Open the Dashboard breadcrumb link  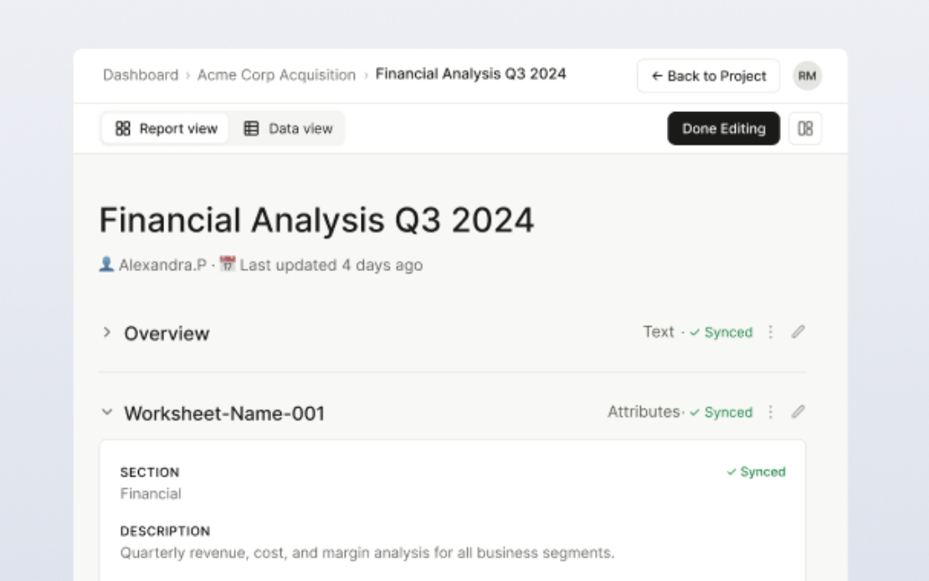click(x=141, y=75)
